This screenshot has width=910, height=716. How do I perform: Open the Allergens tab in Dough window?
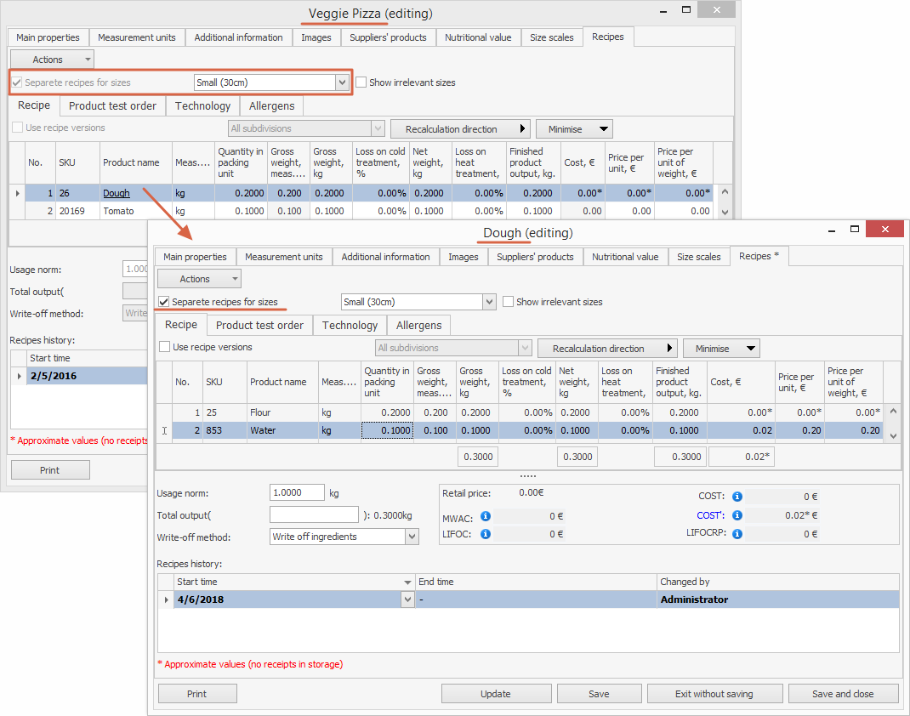[x=418, y=326]
